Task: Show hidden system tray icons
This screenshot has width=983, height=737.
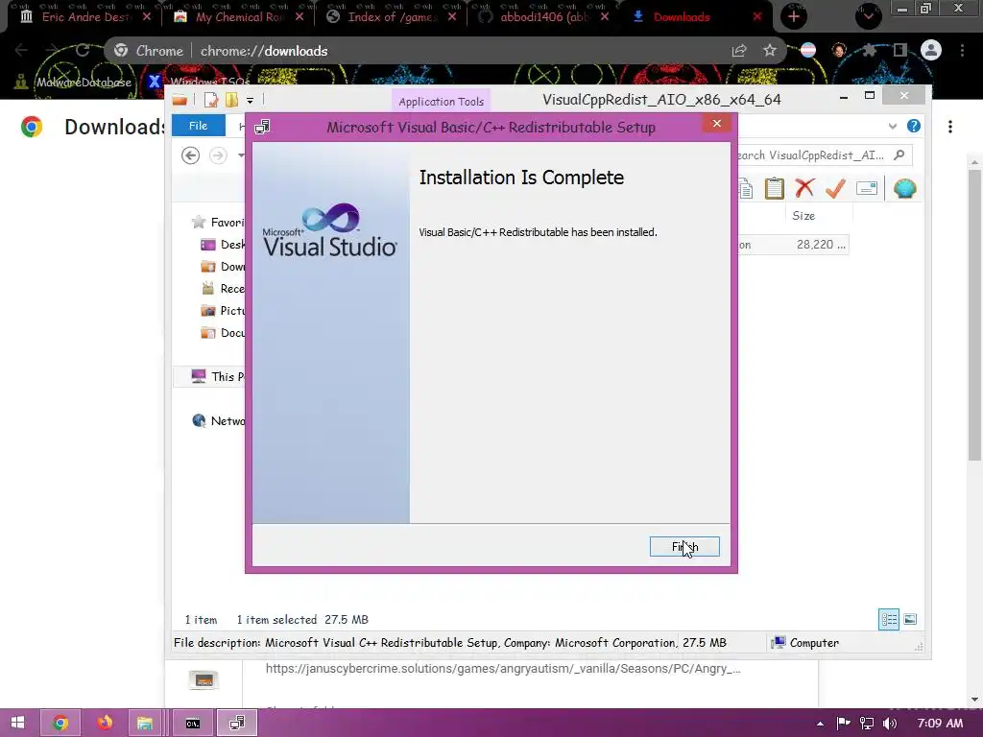Action: click(820, 724)
